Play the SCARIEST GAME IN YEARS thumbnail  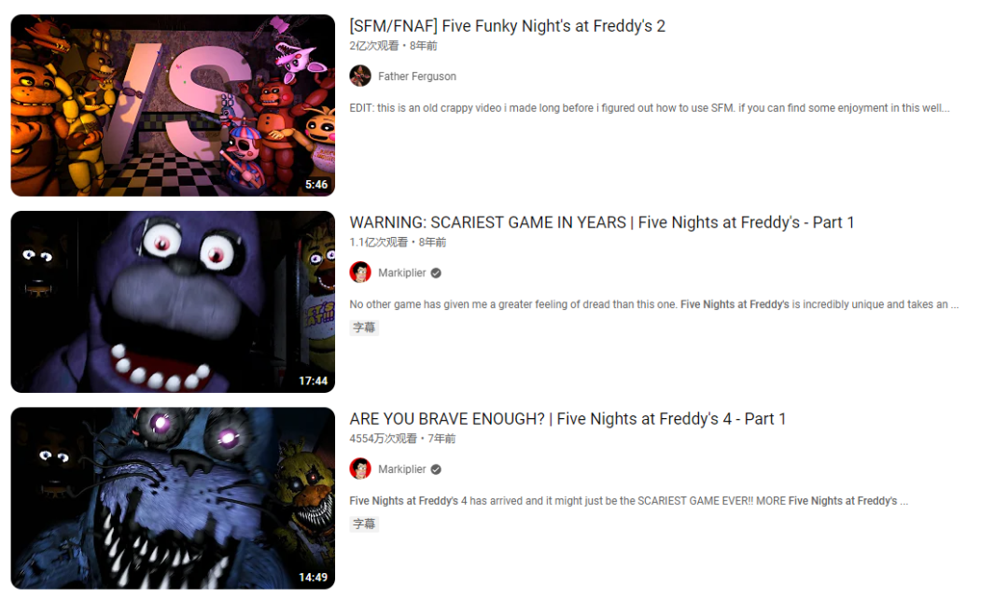point(173,302)
